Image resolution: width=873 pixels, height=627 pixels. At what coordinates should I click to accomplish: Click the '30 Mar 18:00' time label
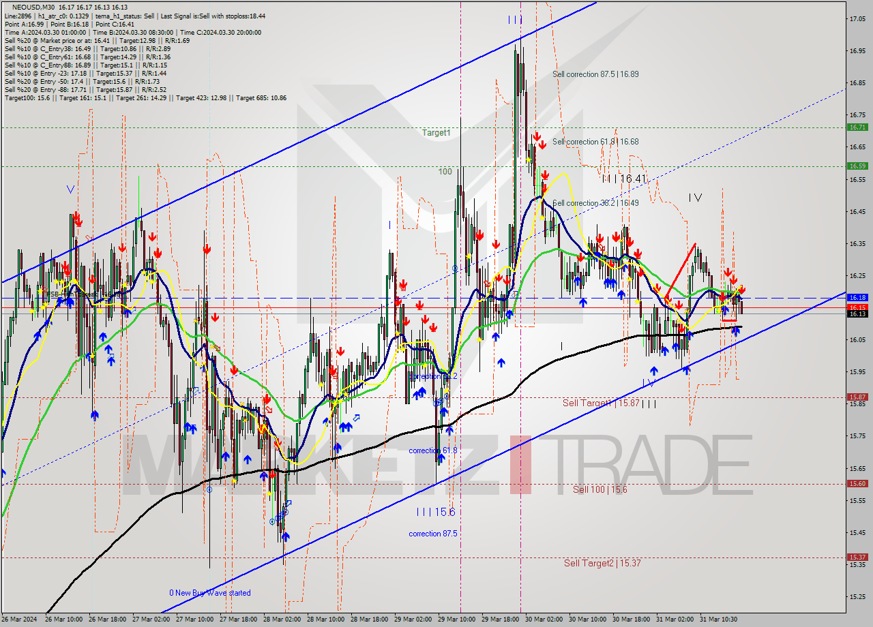(631, 620)
